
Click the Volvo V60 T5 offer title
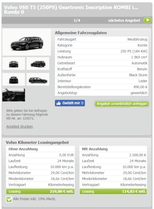pyautogui.click(x=71, y=9)
